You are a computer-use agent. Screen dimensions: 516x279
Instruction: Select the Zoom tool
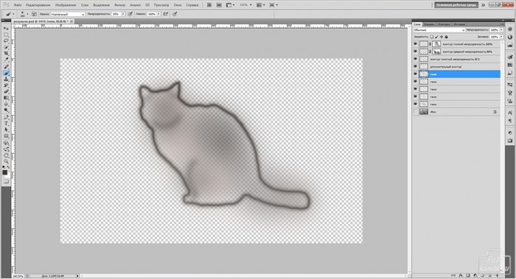point(6,161)
